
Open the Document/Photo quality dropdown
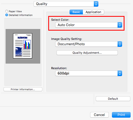pos(88,44)
